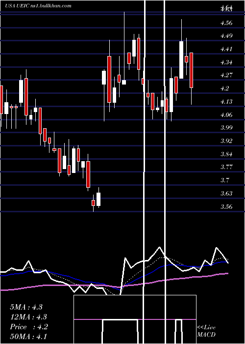Click the 5MA : 4.3 readout
This screenshot has height=344, width=245.
coord(26,307)
